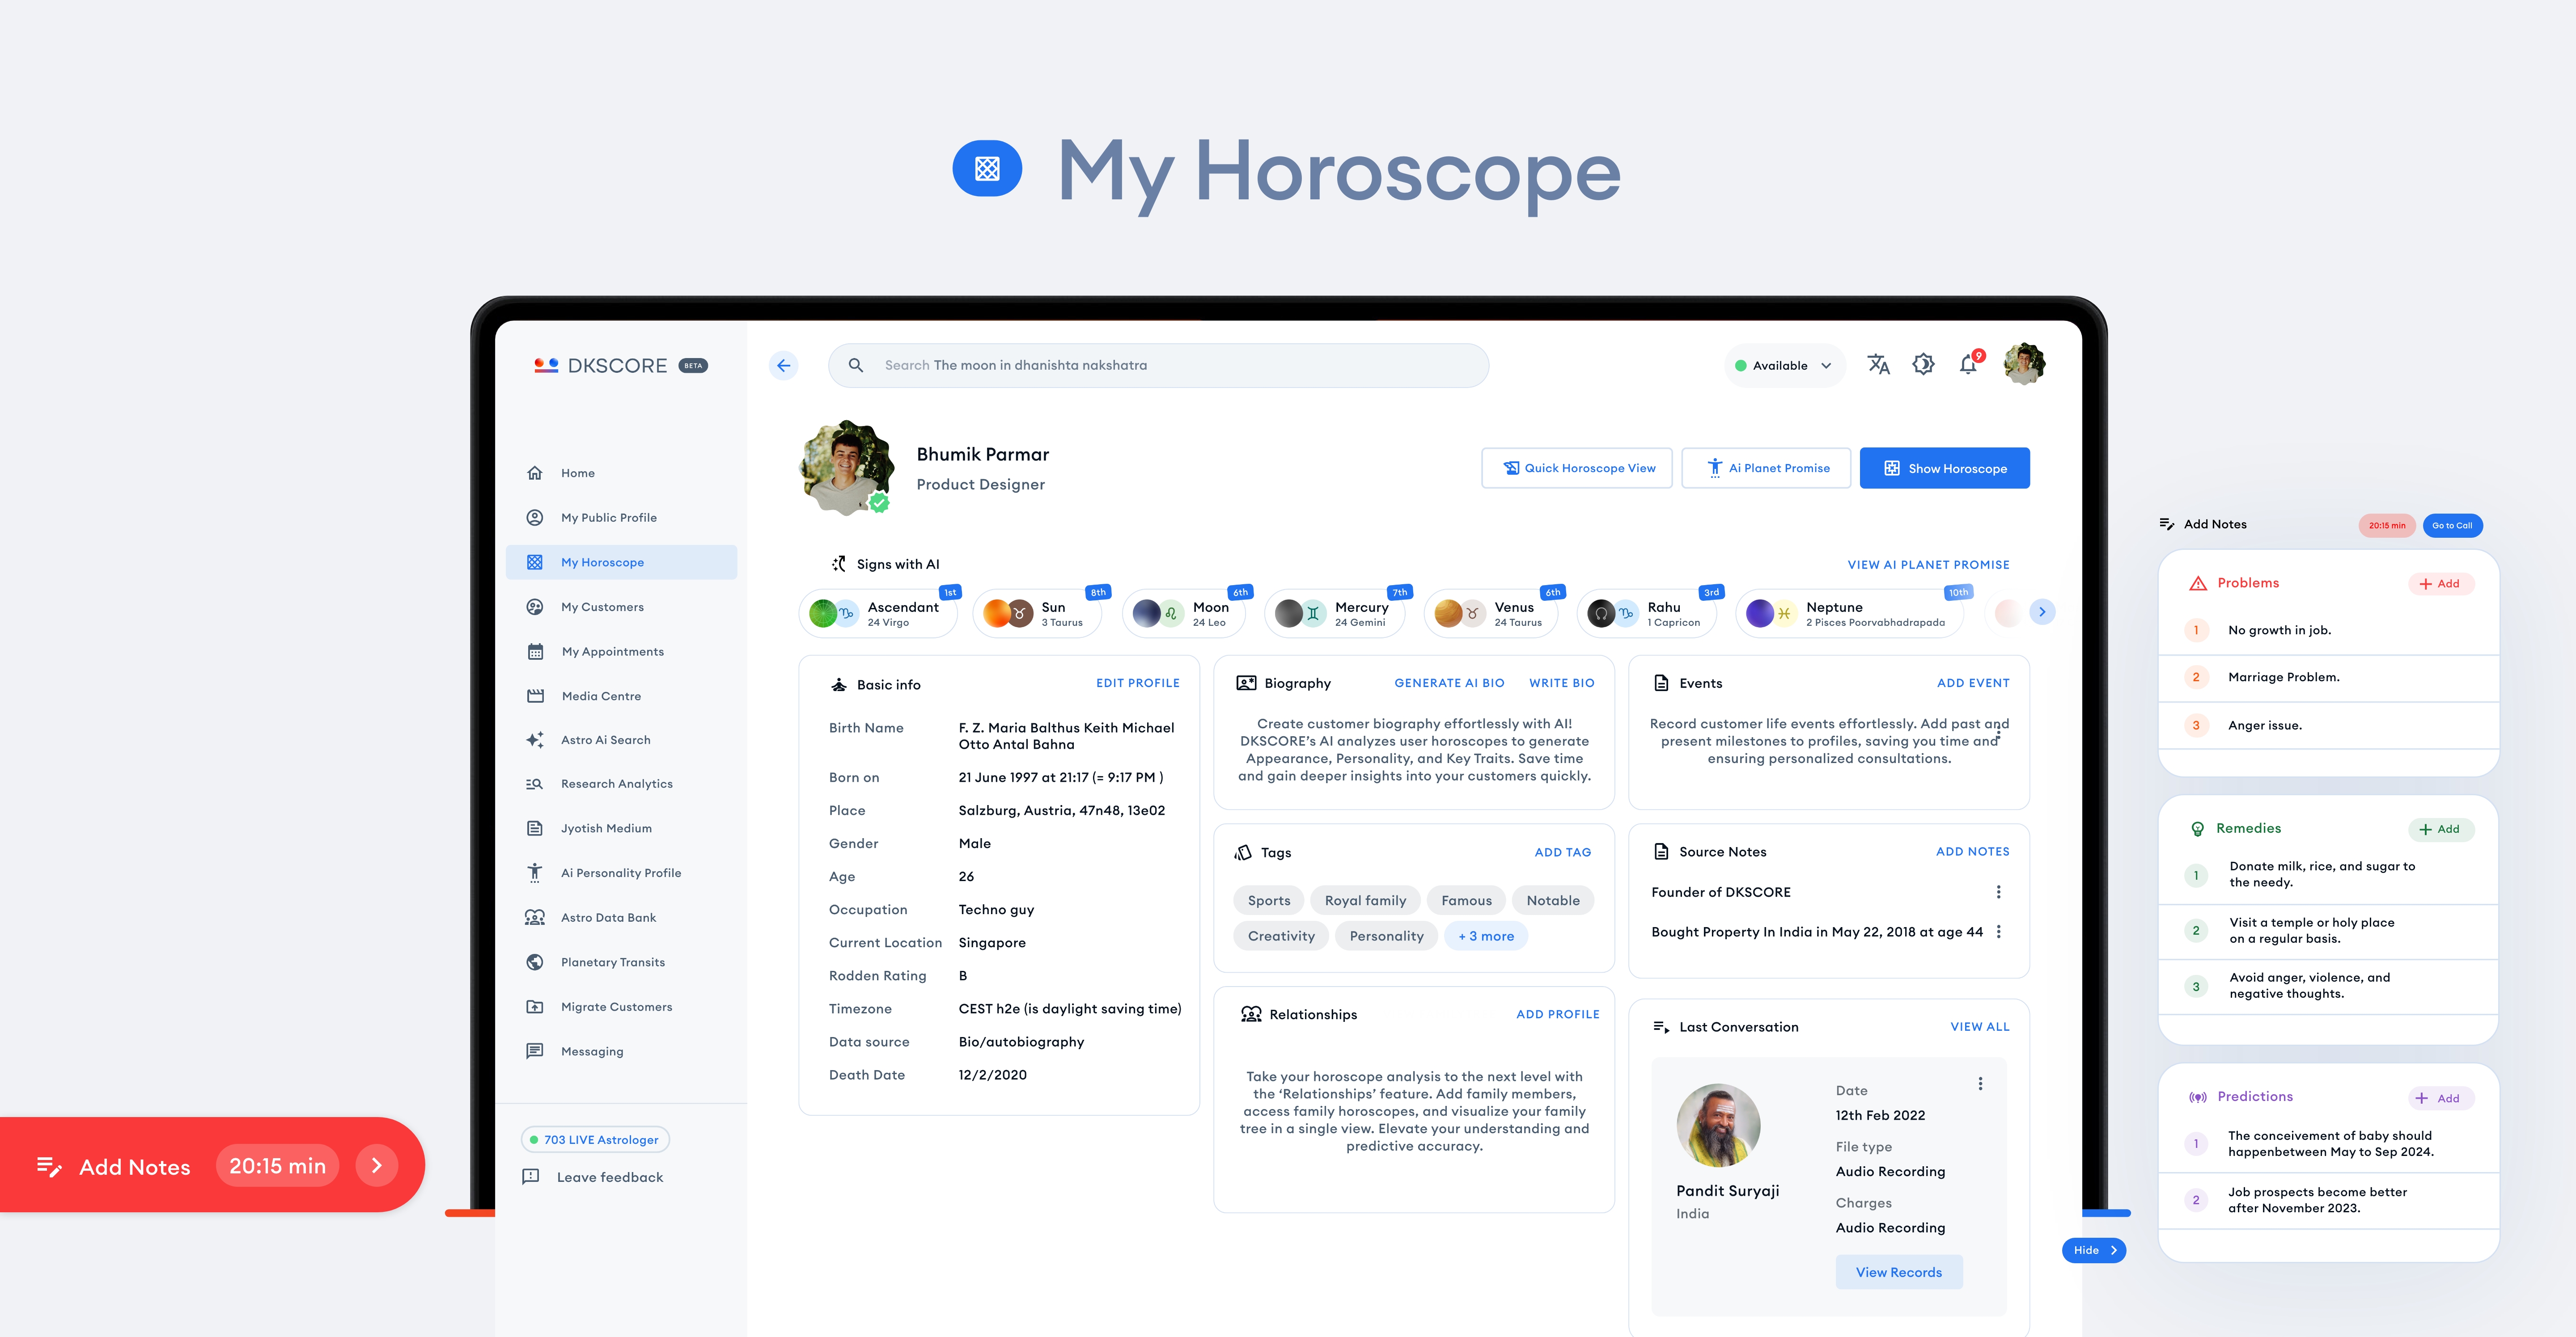2576x1337 pixels.
Task: Open Astro Ai Search in sidebar
Action: (605, 740)
